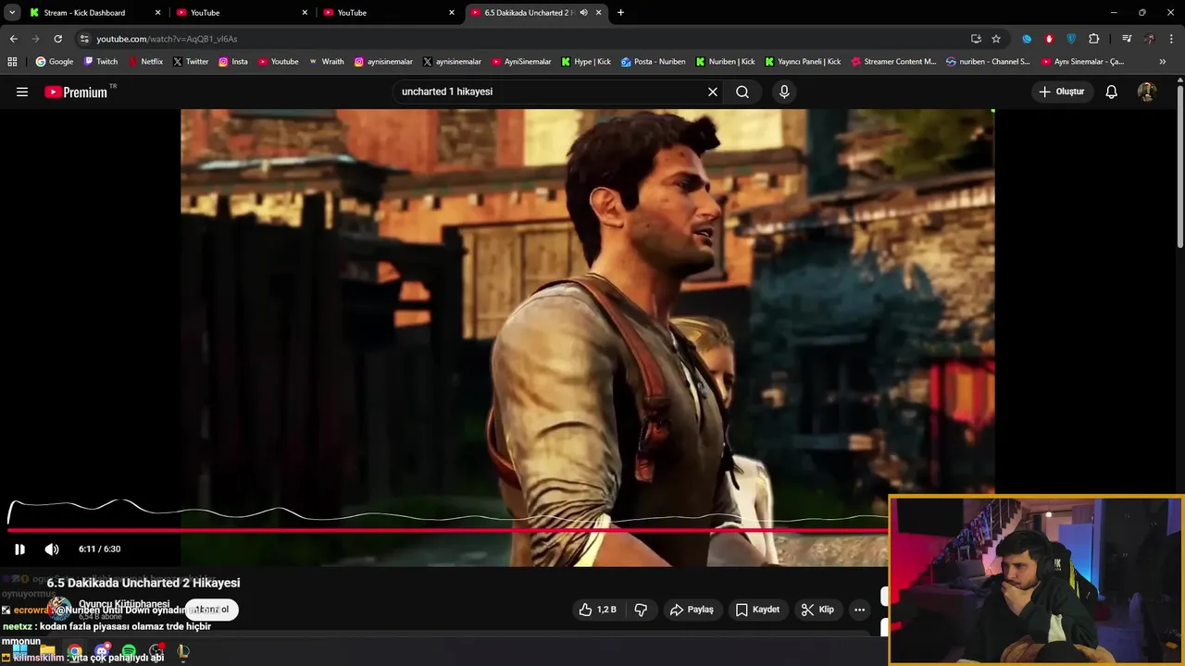Open the YouTube account avatar menu
The width and height of the screenshot is (1185, 666).
tap(1147, 92)
